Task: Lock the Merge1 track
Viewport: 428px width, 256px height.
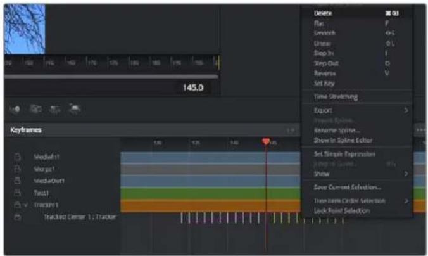Action: [18, 169]
